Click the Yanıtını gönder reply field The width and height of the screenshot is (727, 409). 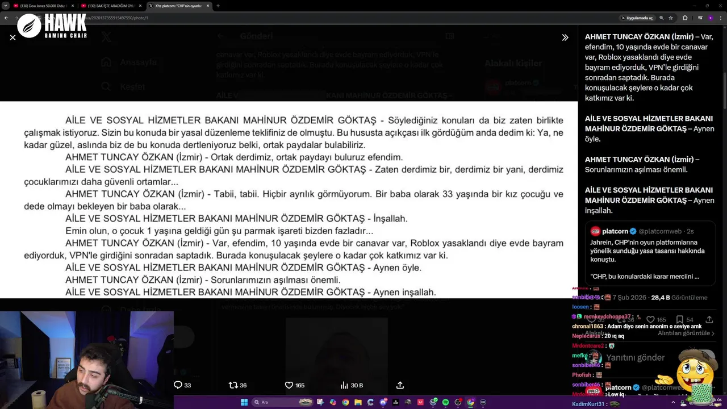coord(635,357)
